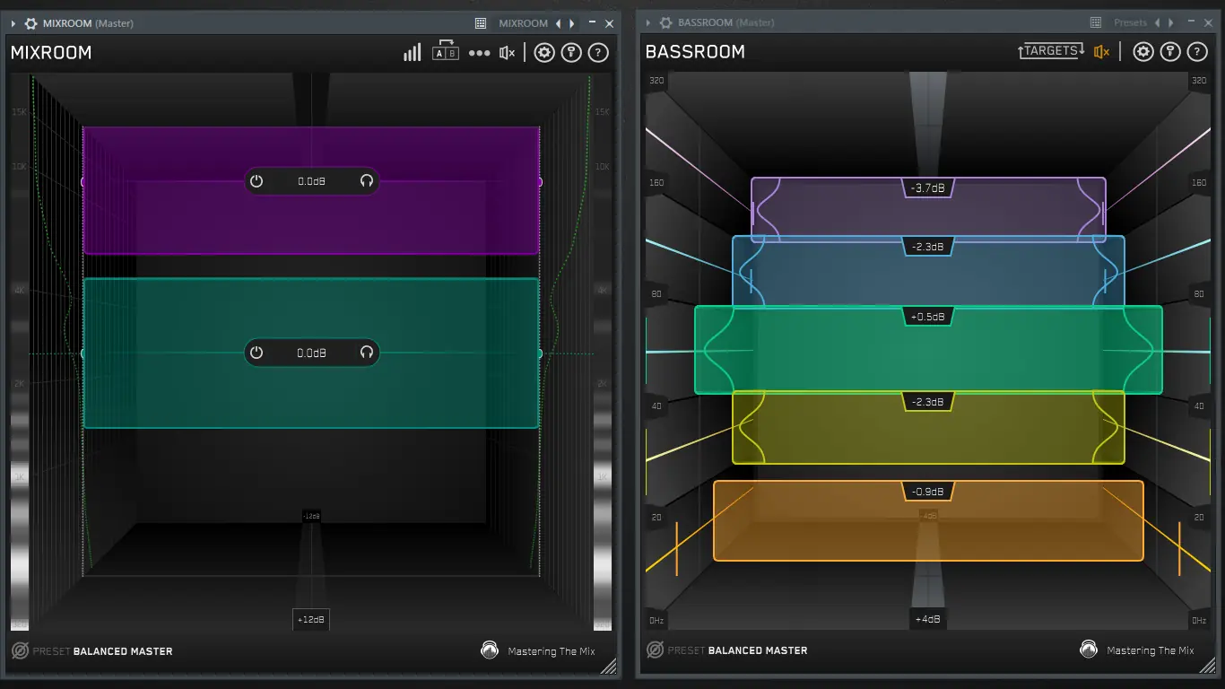The width and height of the screenshot is (1225, 689).
Task: Toggle power on the purple MIXROOM band
Action: coord(257,180)
